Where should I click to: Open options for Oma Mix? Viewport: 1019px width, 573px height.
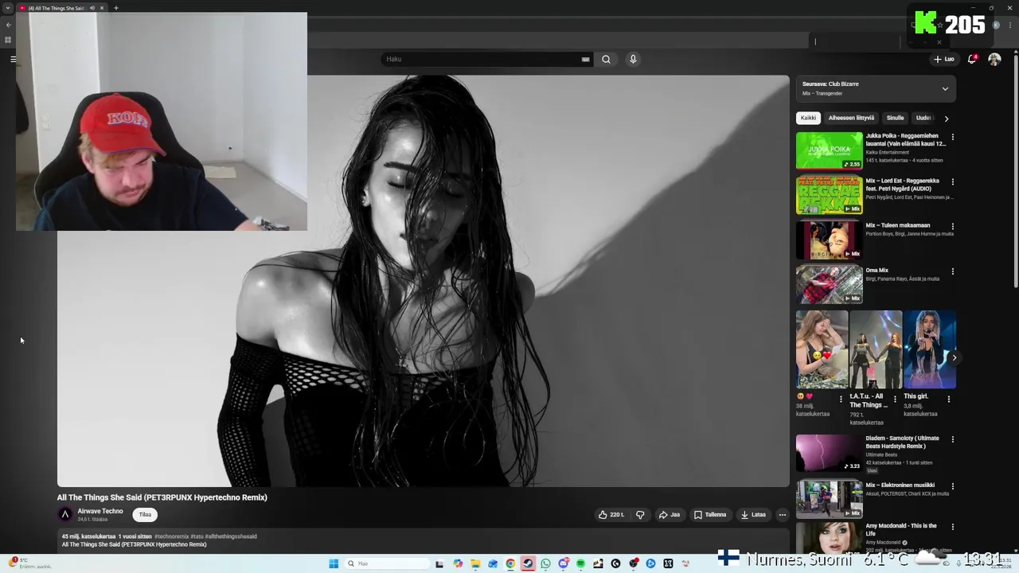[952, 271]
